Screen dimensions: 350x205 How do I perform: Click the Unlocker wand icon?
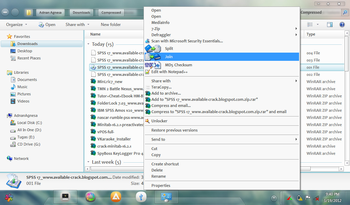147,121
